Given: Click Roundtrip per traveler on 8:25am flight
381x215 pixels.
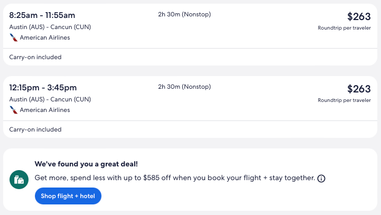Looking at the screenshot, I should pos(344,27).
